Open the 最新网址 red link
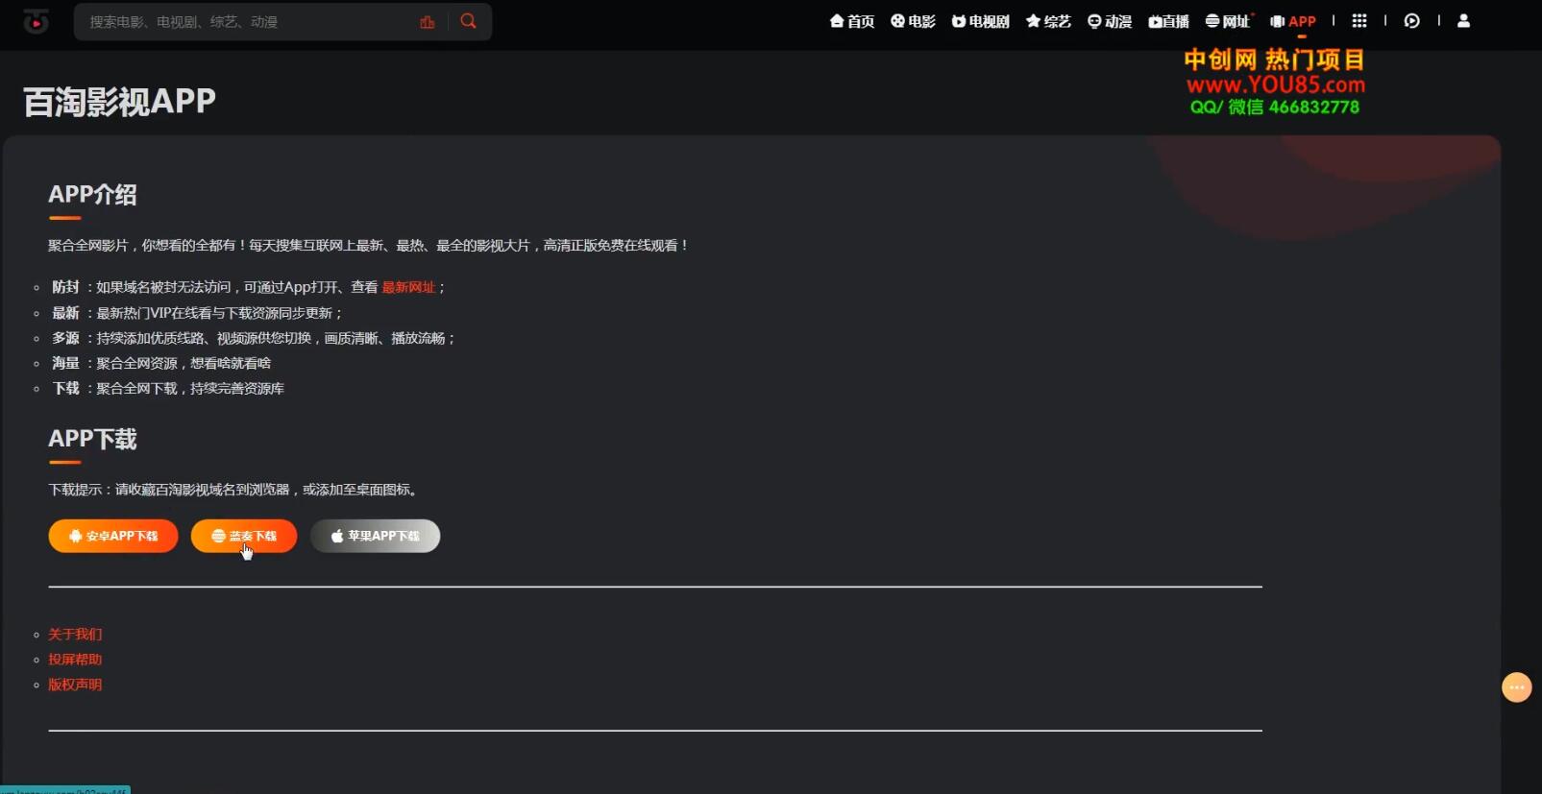The width and height of the screenshot is (1542, 794). pyautogui.click(x=408, y=287)
